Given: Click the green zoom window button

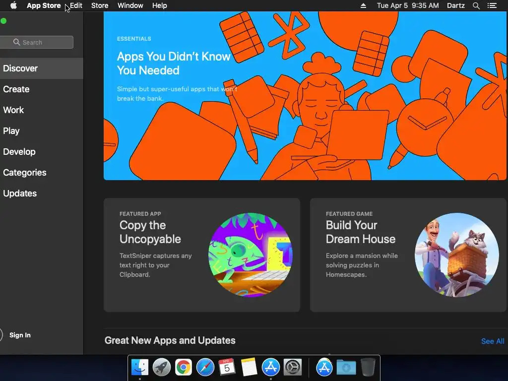Looking at the screenshot, I should tap(3, 21).
